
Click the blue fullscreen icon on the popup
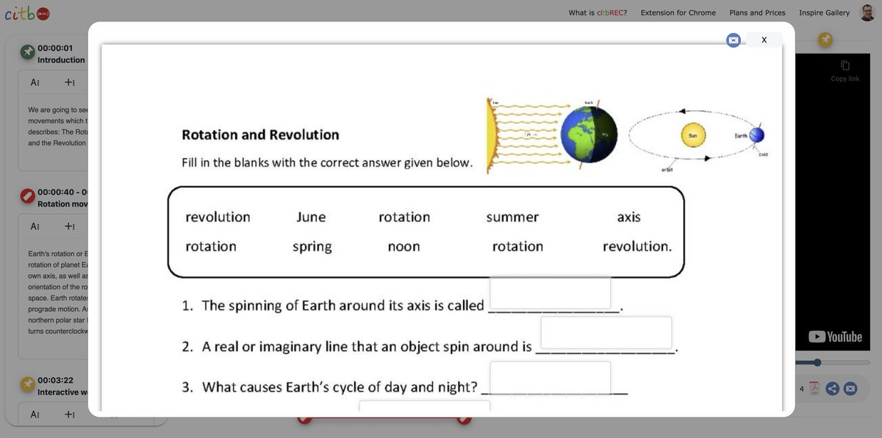pos(734,40)
